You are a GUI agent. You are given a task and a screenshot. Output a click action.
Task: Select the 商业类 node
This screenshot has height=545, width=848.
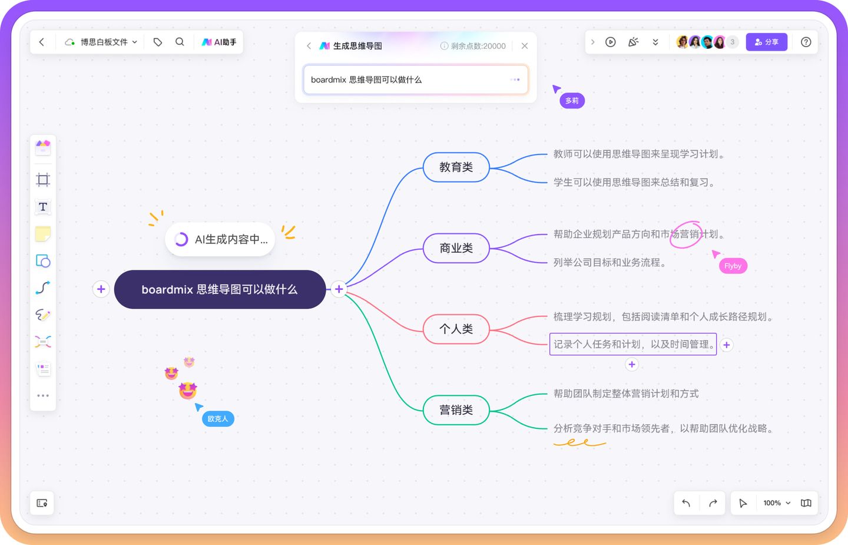[x=456, y=248]
